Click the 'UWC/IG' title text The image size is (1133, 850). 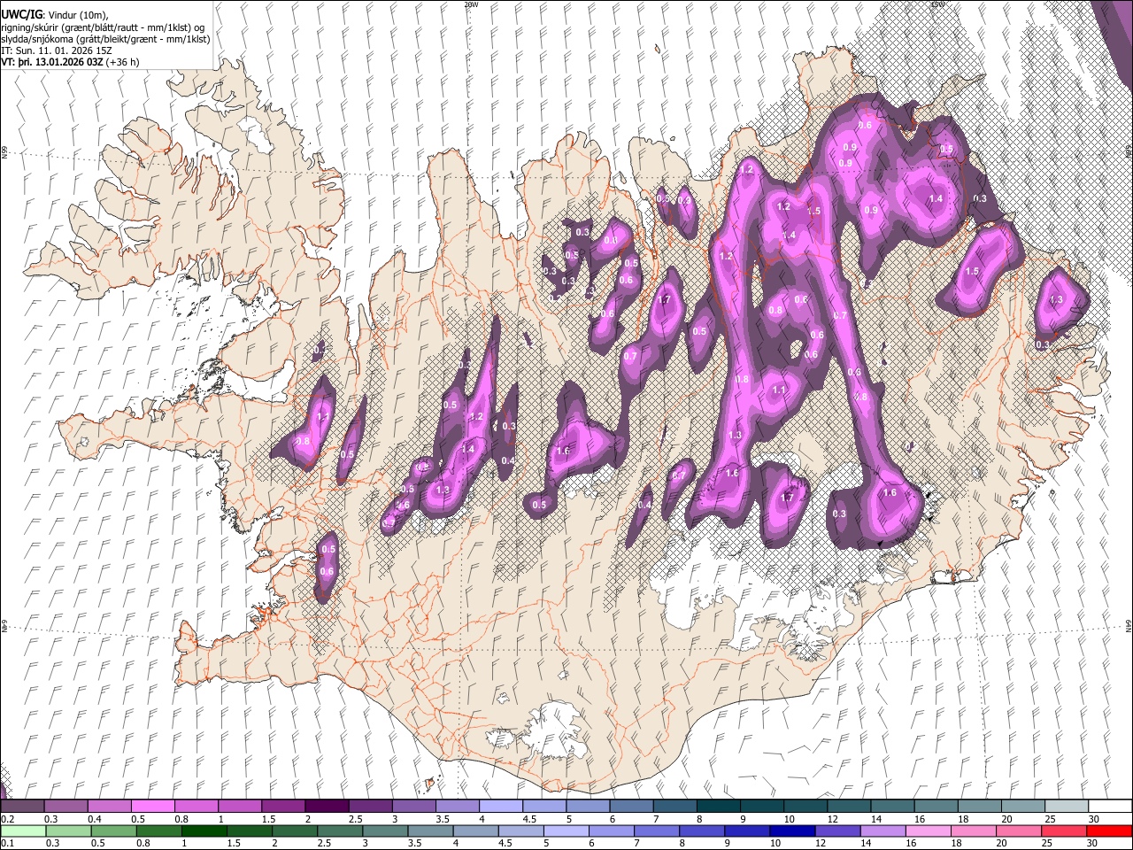pos(21,15)
